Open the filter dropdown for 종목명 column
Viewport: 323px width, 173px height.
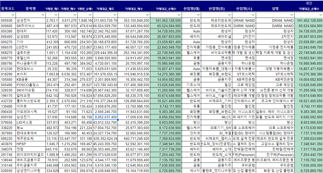[43, 15]
